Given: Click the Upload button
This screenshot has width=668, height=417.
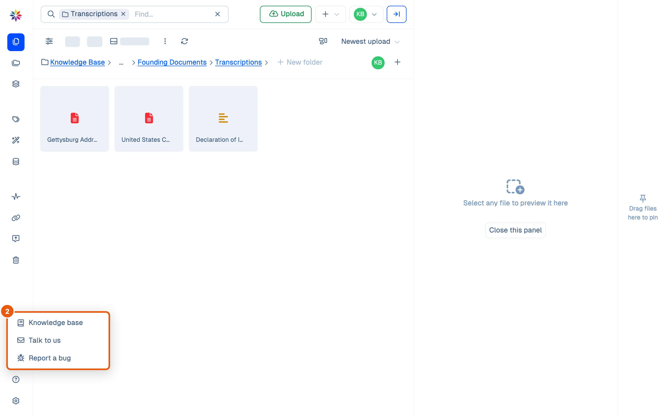Looking at the screenshot, I should click(x=285, y=14).
